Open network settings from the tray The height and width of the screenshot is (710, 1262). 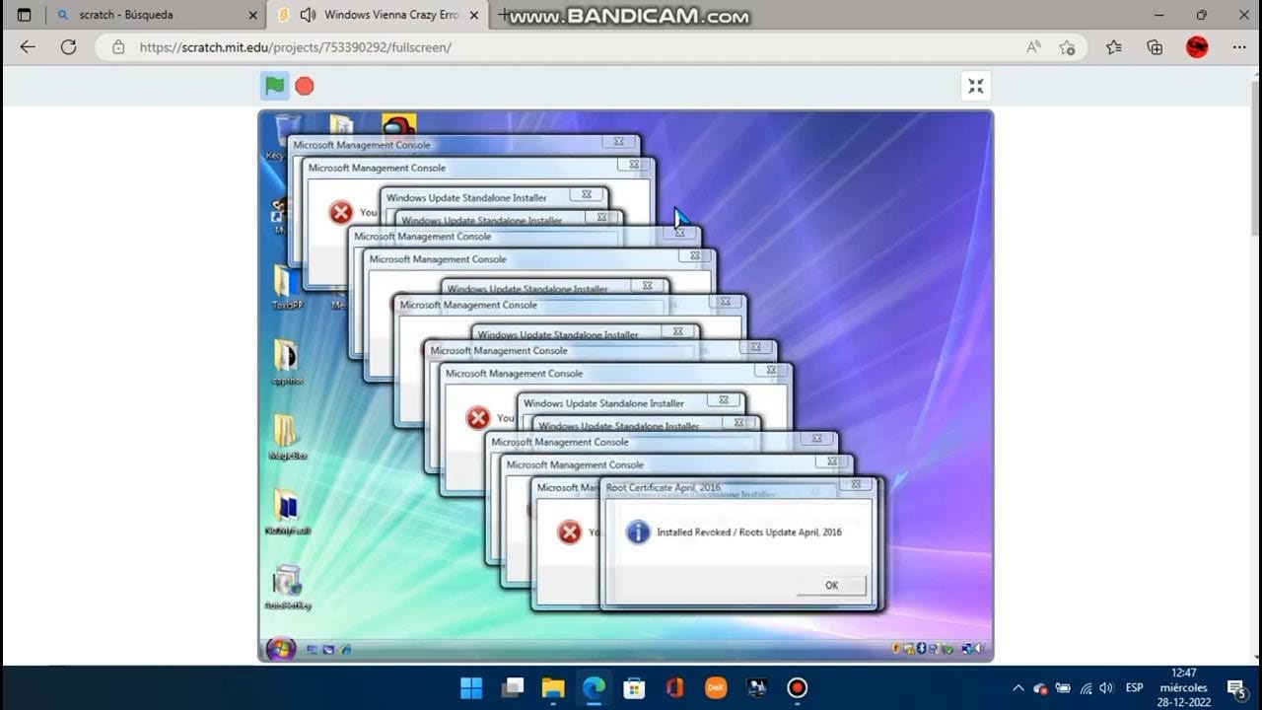(1086, 687)
